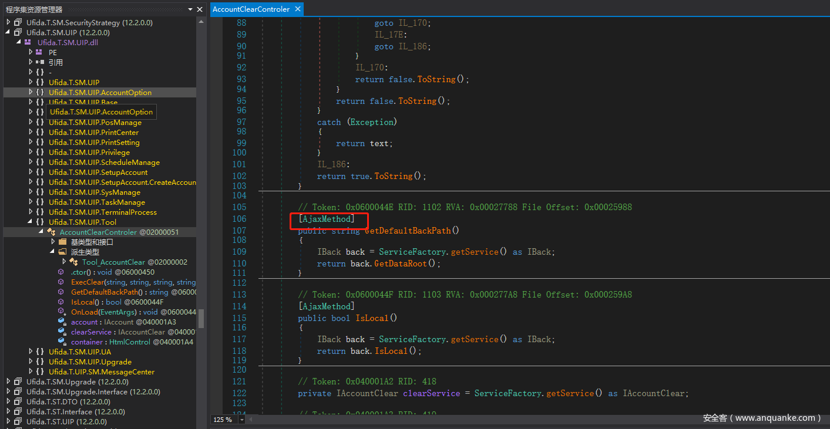Close the assembly explorer panel

click(200, 9)
